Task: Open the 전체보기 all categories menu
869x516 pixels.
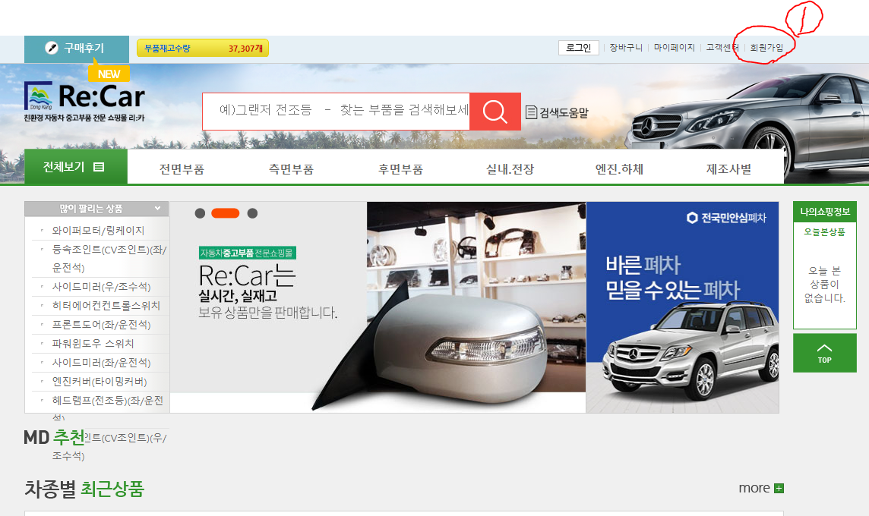Action: pyautogui.click(x=76, y=167)
